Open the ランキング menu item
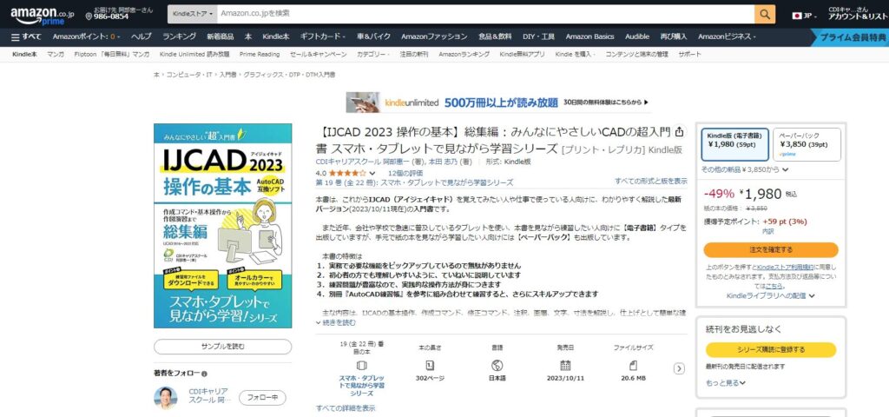 [179, 36]
